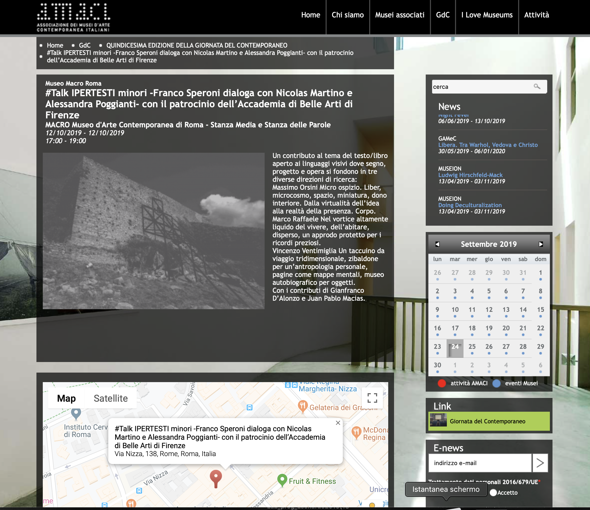Switch map to Map view
This screenshot has width=590, height=510.
click(66, 398)
